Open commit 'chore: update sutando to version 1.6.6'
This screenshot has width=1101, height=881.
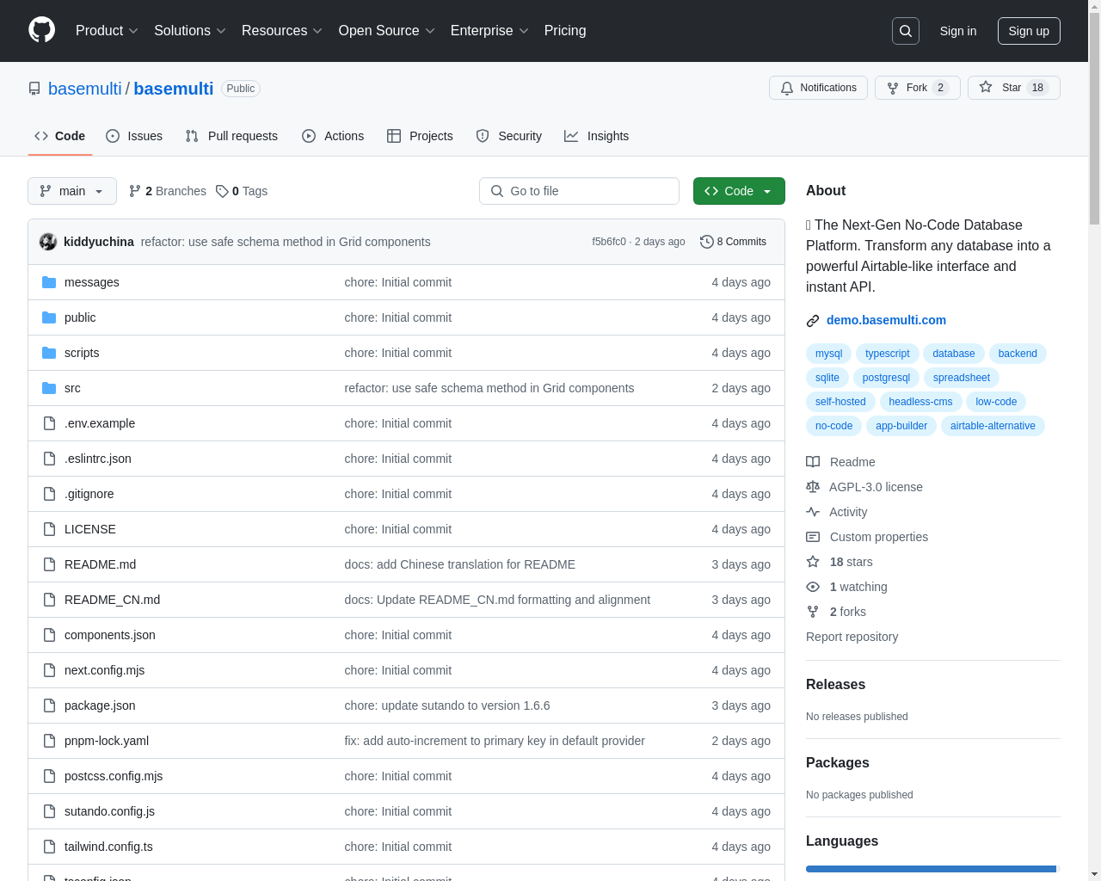pyautogui.click(x=447, y=705)
